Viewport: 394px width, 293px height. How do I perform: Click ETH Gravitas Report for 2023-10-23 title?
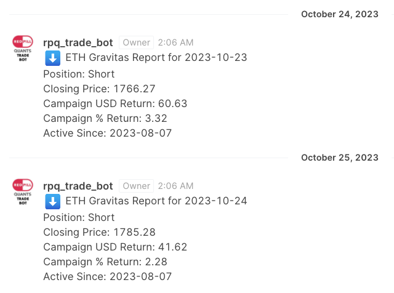coord(156,58)
